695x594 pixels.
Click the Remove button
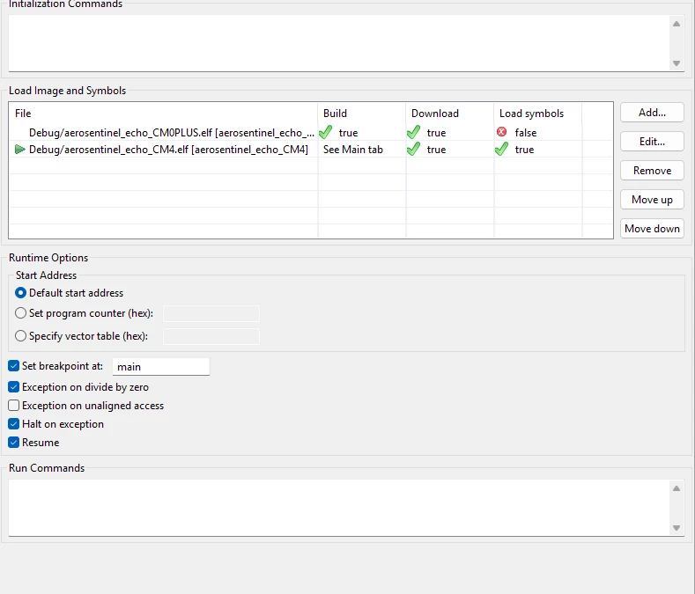(x=652, y=171)
